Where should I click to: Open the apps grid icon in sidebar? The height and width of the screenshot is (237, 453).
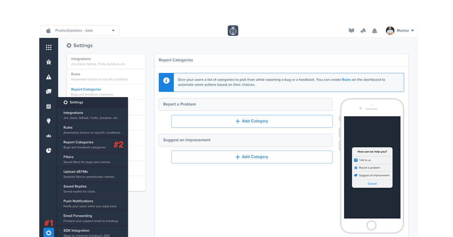(x=49, y=48)
